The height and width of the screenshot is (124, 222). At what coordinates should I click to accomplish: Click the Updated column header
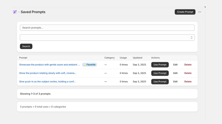(x=137, y=58)
